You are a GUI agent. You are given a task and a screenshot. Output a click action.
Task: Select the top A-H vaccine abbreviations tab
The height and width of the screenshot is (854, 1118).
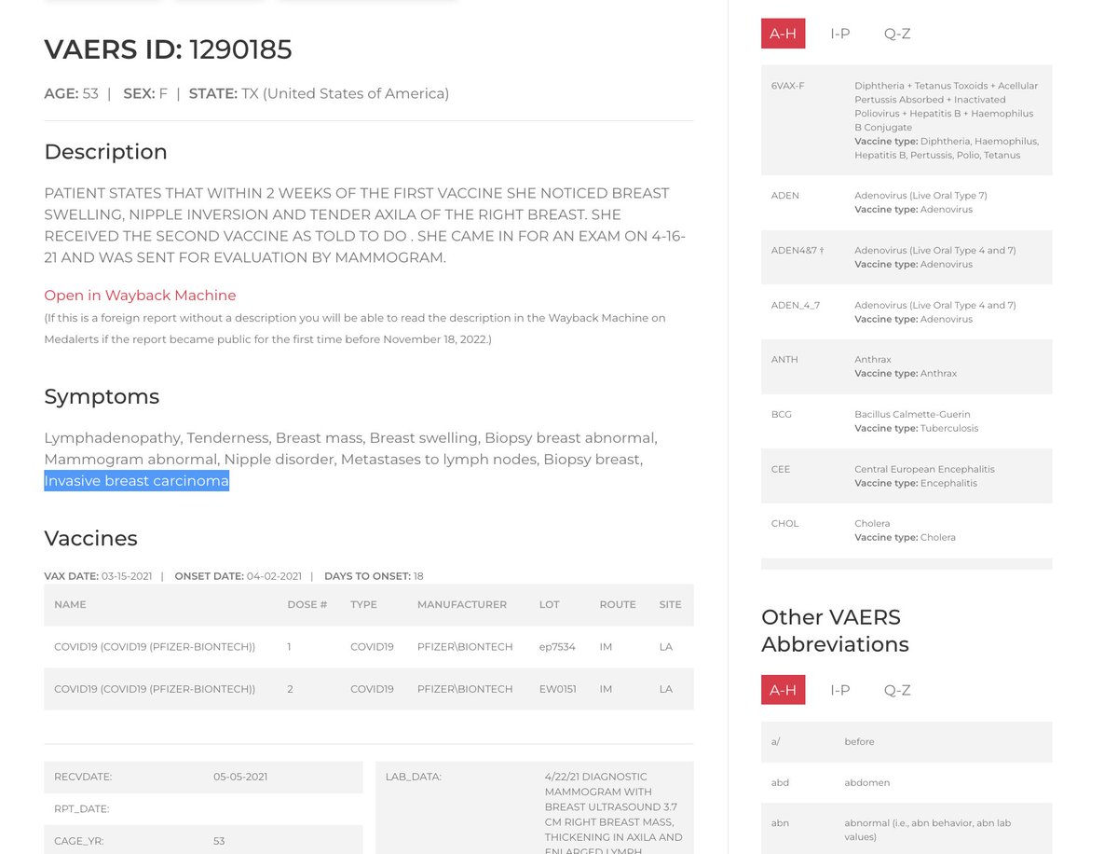coord(783,34)
